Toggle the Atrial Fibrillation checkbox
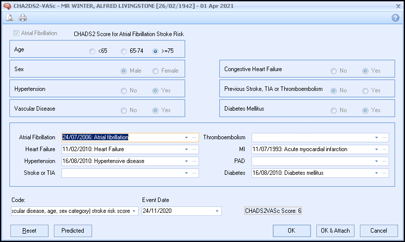405x242 pixels. coord(16,34)
